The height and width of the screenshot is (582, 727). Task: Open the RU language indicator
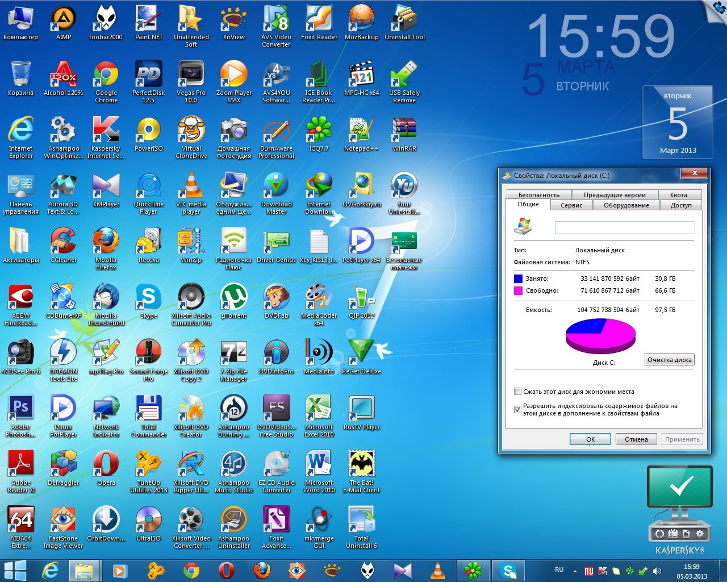(559, 570)
